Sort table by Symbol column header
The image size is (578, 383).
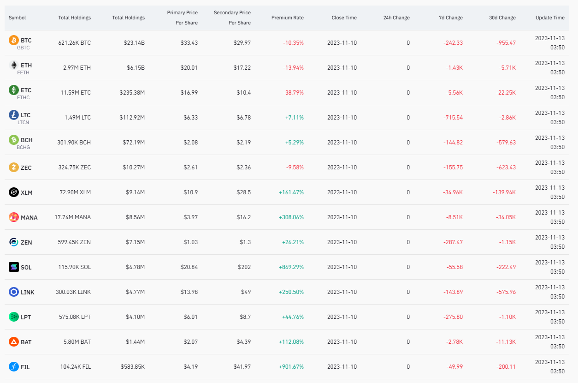point(18,18)
